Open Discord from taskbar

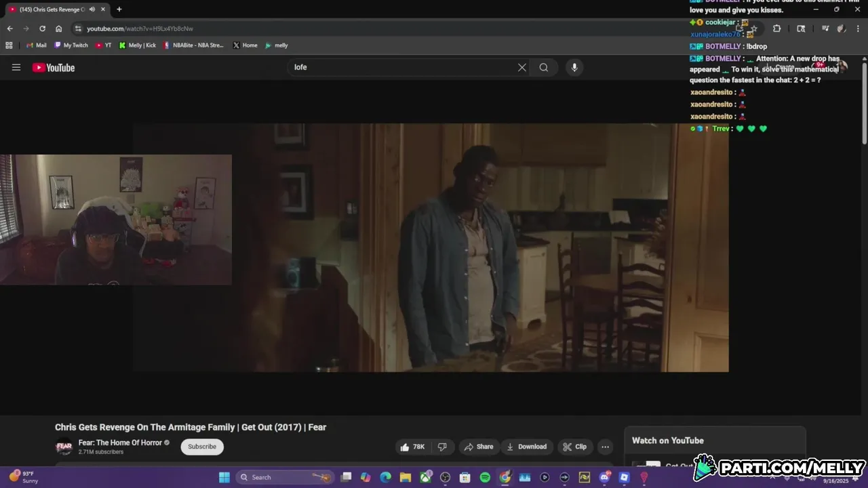604,477
